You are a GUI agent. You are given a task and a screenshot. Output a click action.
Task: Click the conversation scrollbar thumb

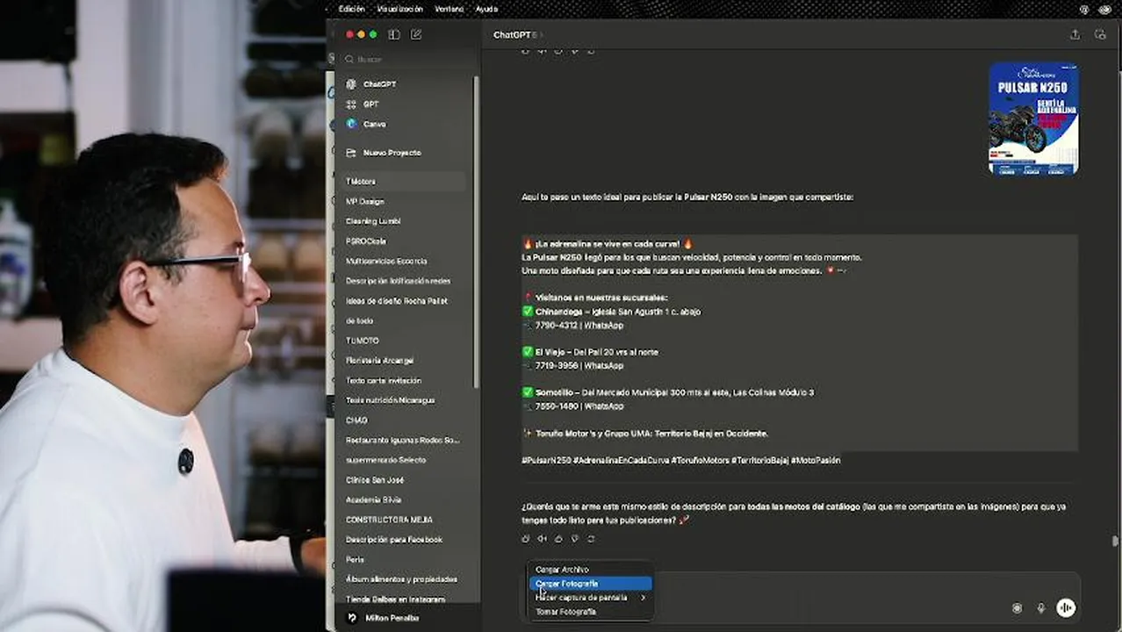click(1116, 540)
